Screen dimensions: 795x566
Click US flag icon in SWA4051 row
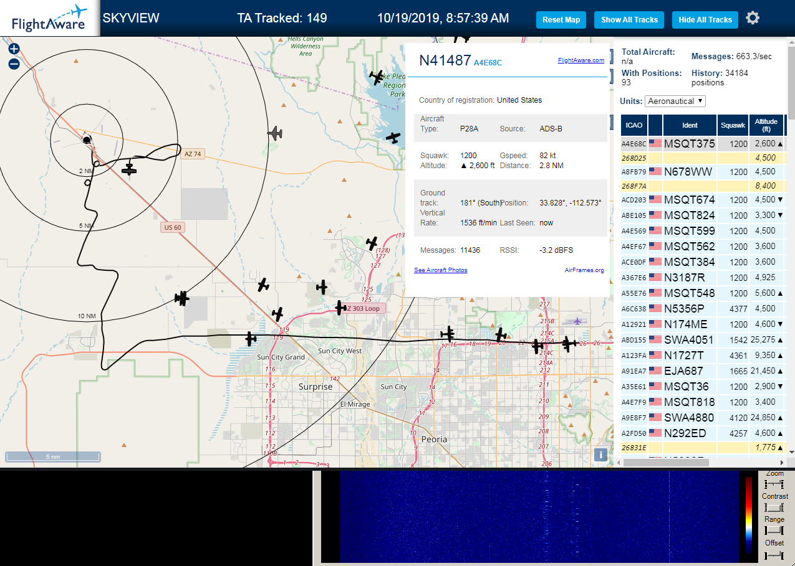(655, 340)
